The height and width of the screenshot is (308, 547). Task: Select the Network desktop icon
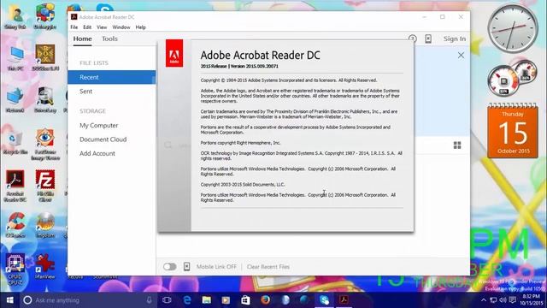click(15, 99)
